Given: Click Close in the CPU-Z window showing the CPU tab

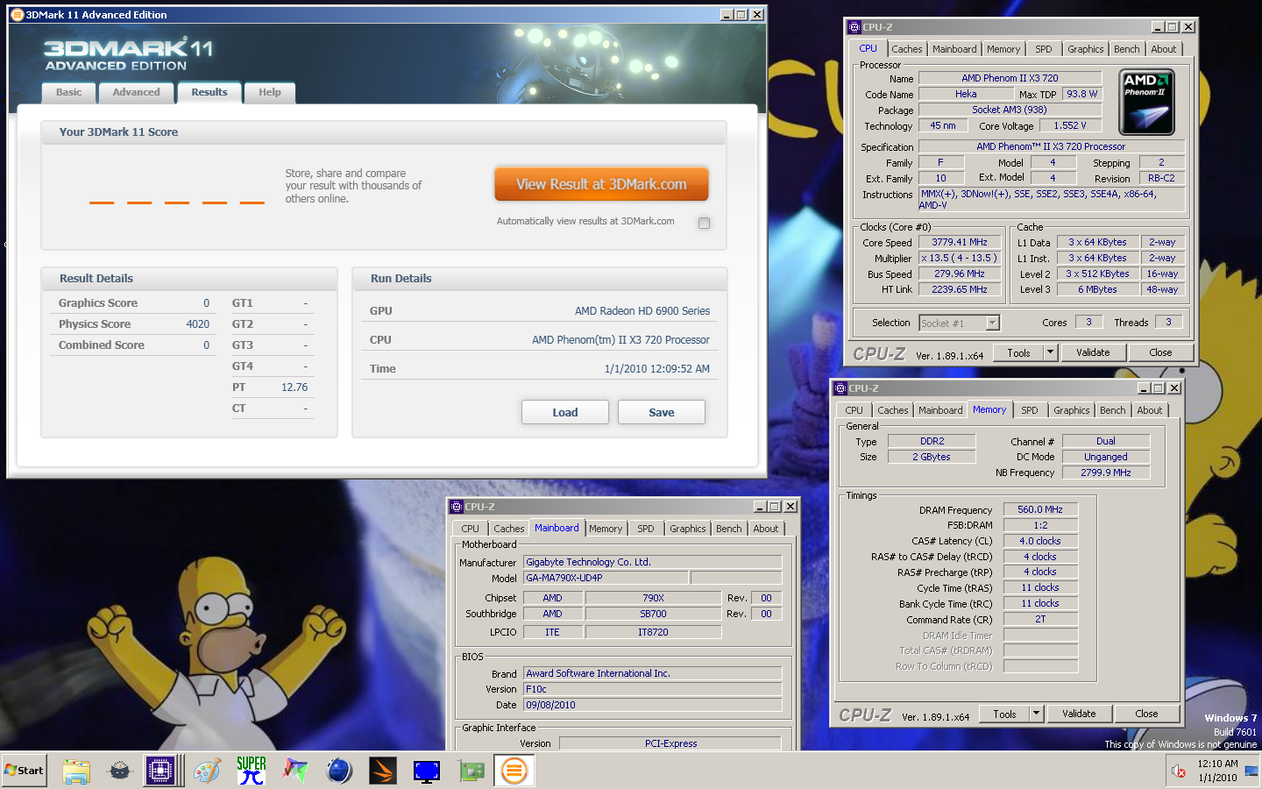Looking at the screenshot, I should pos(1160,352).
